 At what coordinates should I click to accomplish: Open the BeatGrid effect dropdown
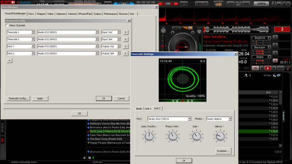coord(269,38)
